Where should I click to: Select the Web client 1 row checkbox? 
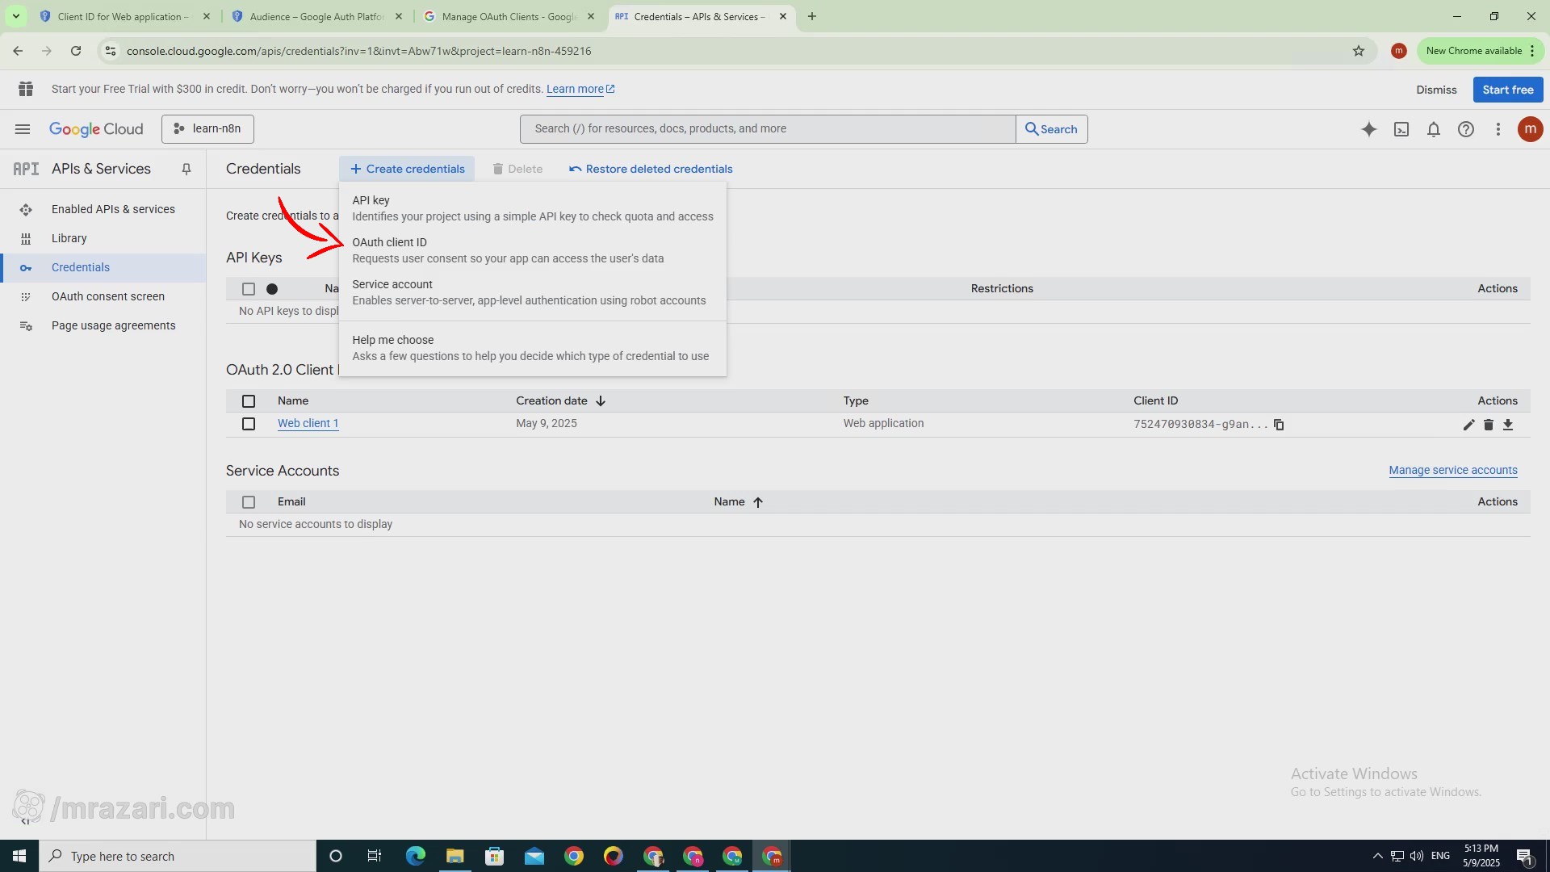[249, 424]
